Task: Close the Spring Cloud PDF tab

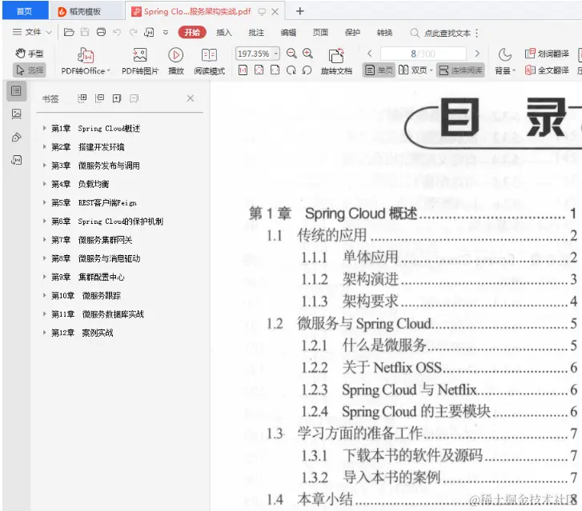Action: point(275,12)
